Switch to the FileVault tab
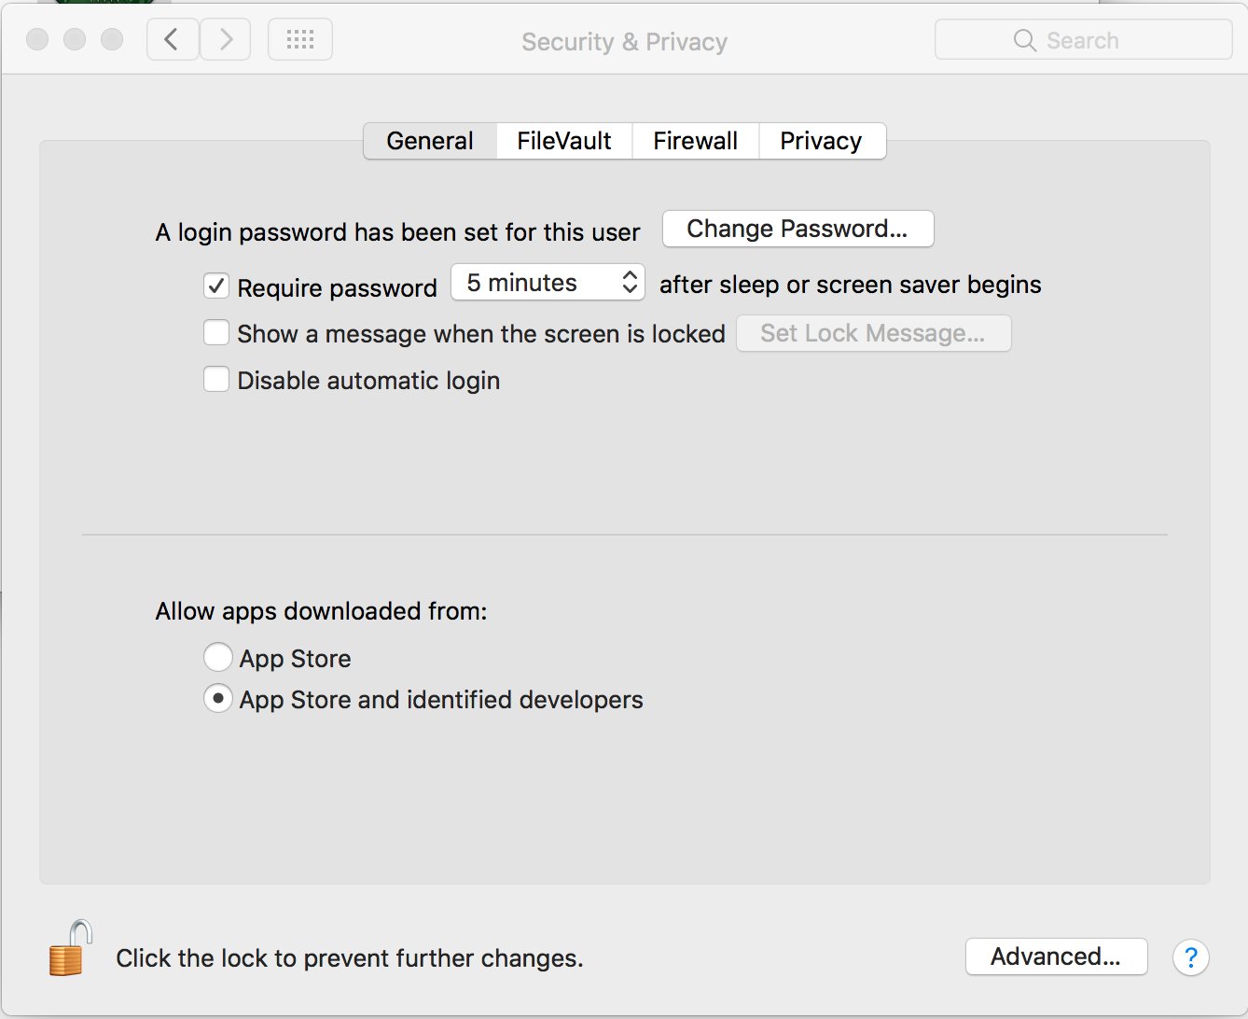This screenshot has width=1248, height=1019. point(564,141)
